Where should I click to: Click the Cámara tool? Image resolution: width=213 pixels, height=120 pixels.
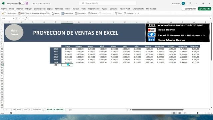pyautogui.click(x=93, y=13)
